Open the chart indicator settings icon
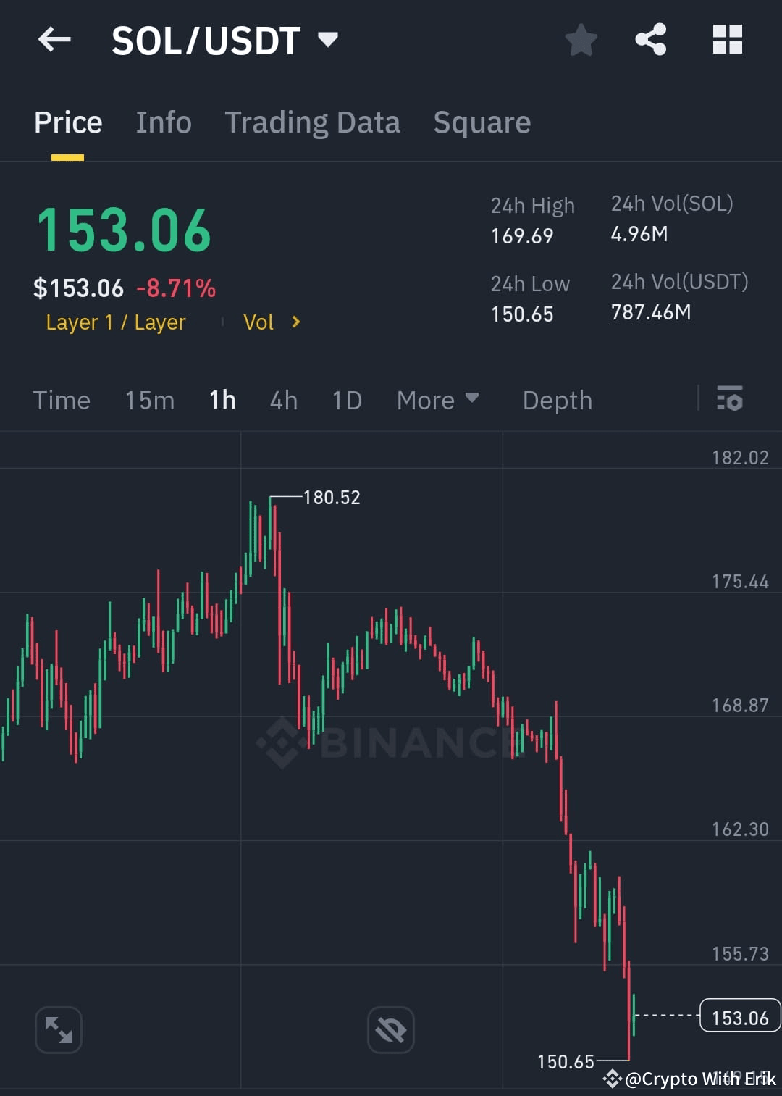Viewport: 782px width, 1096px height. pyautogui.click(x=729, y=399)
